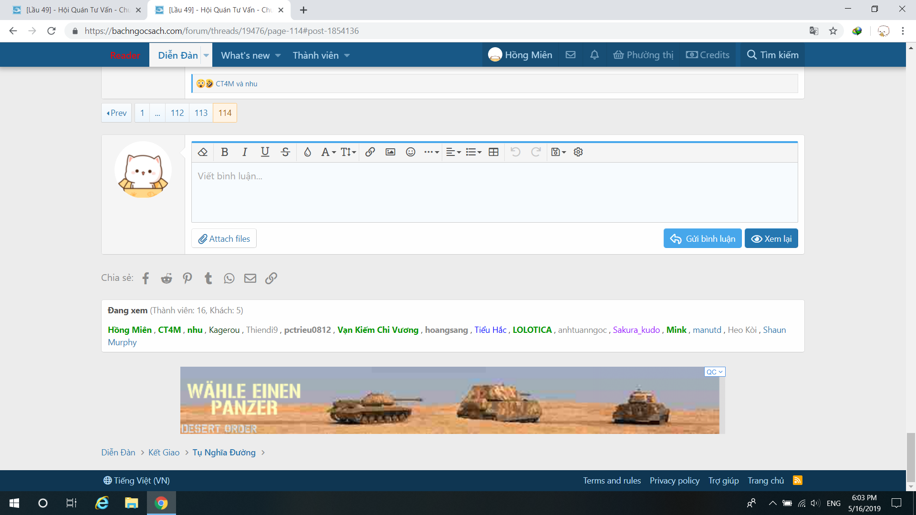Expand the What's new menu arrow
The image size is (916, 515).
pos(278,55)
